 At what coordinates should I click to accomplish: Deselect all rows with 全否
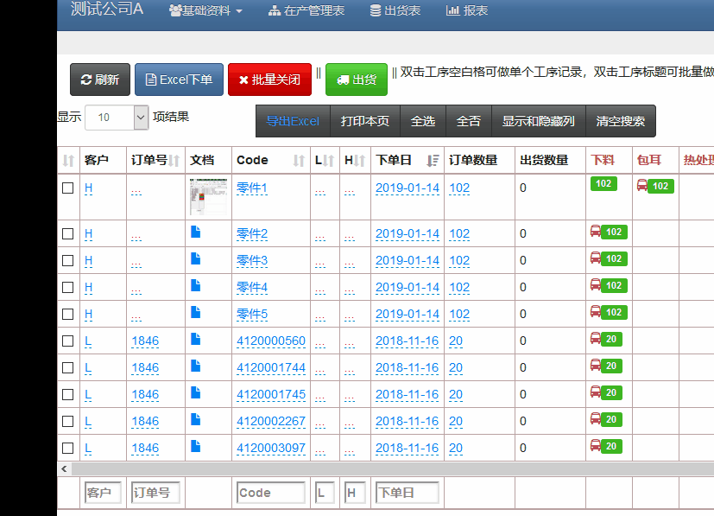click(x=469, y=121)
